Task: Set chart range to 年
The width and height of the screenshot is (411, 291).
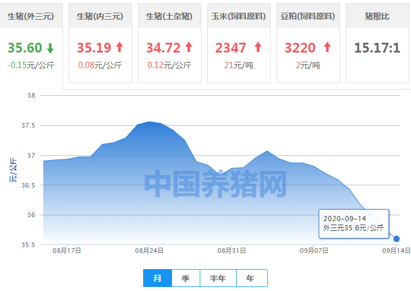Action: point(250,278)
